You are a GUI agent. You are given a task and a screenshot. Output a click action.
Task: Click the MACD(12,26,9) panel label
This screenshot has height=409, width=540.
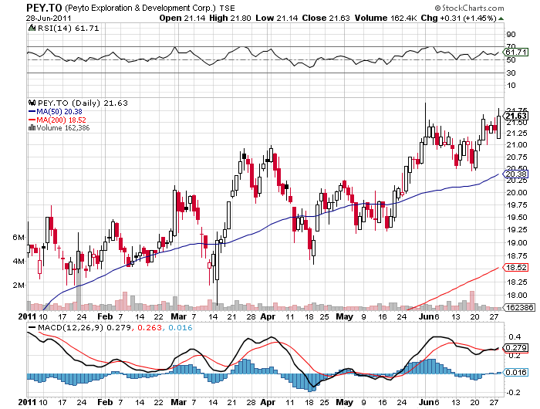tap(71, 328)
